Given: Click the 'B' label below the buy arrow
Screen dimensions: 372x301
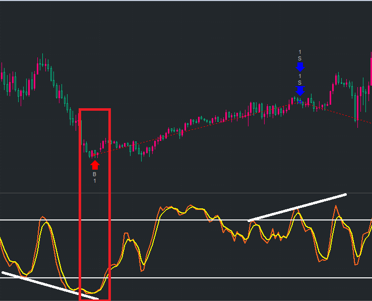Looking at the screenshot, I should coord(94,174).
